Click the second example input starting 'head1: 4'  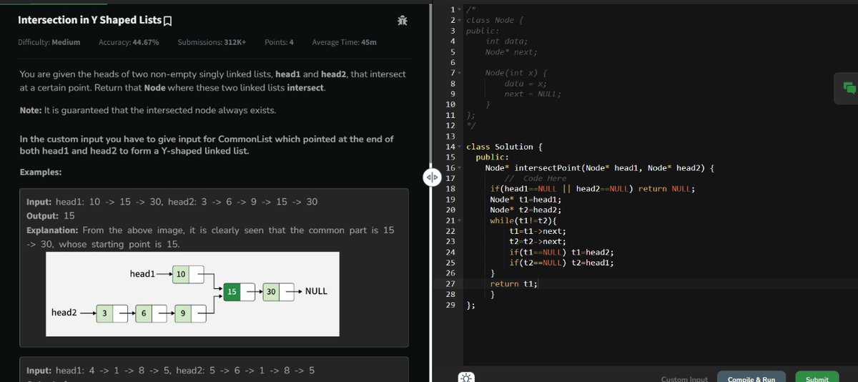coord(170,371)
